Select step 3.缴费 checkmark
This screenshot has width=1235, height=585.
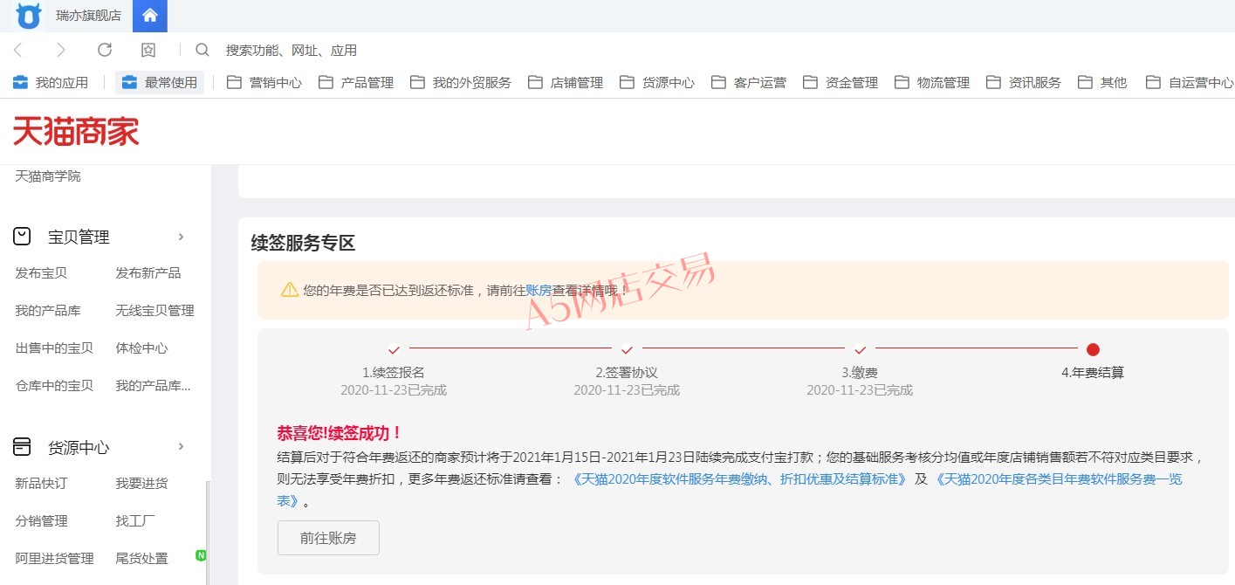coord(860,349)
